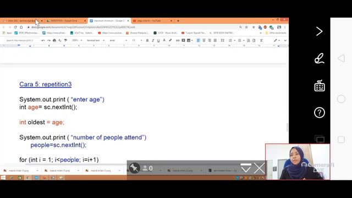This screenshot has height=198, width=352.
Task: Open the Apps bookmarks shortcut
Action: (x=7, y=33)
